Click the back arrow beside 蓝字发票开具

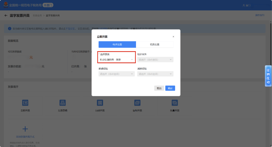click(6, 16)
